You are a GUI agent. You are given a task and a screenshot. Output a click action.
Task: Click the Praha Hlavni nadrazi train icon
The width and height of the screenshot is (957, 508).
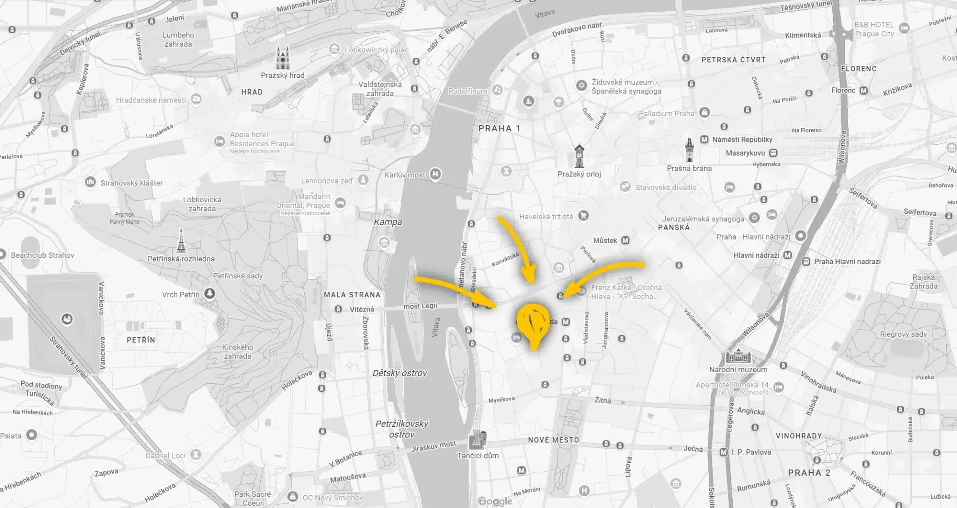[x=806, y=261]
